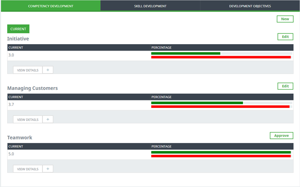Switch to the Skill Development tab
Image resolution: width=300 pixels, height=187 pixels.
coord(150,6)
